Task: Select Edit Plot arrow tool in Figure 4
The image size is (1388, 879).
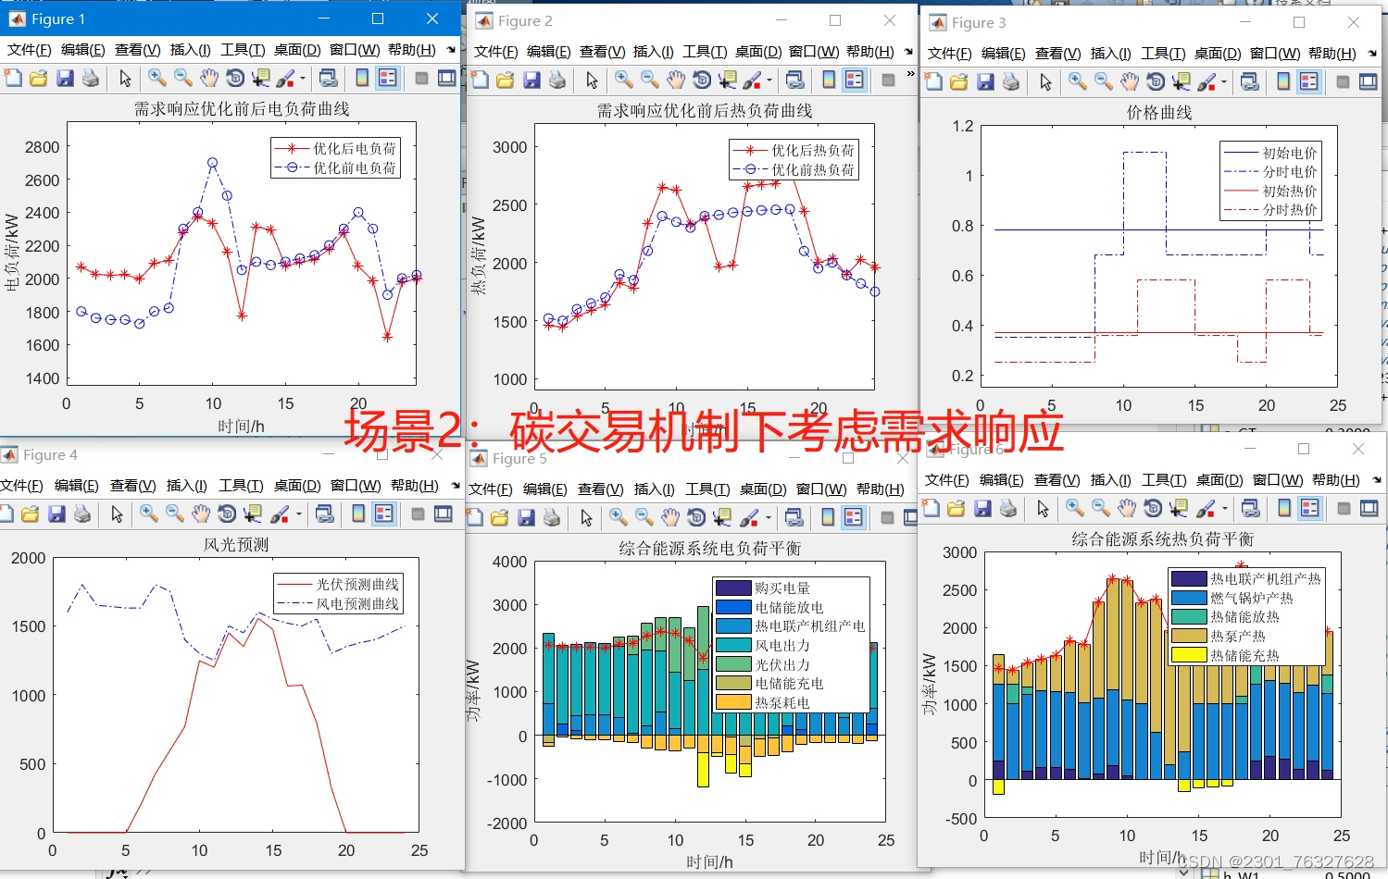Action: coord(117,514)
